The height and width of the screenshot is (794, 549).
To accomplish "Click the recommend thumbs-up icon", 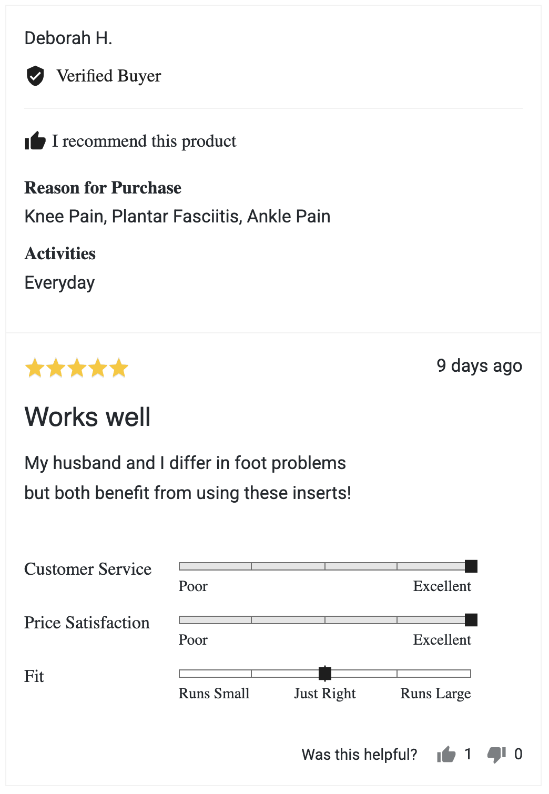I will coord(35,141).
